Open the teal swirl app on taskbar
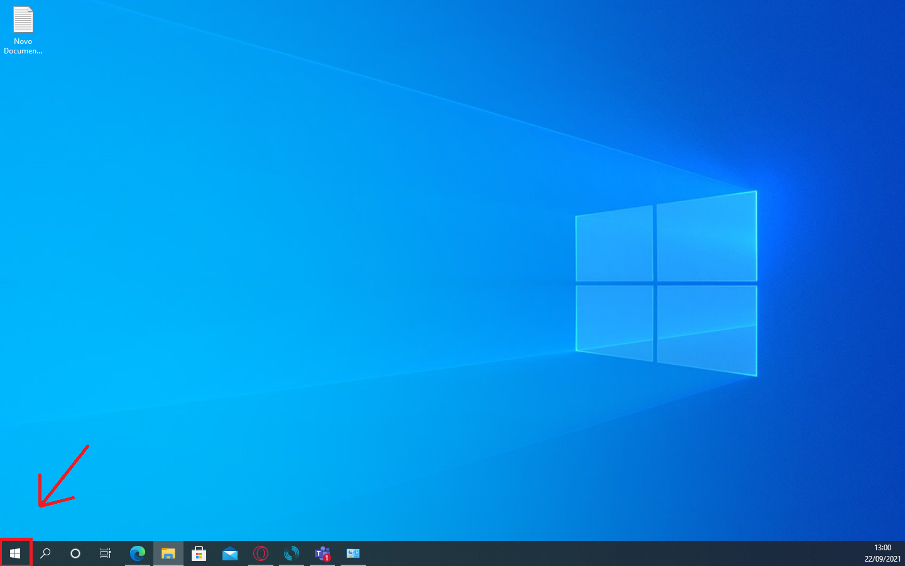This screenshot has width=905, height=566. [x=292, y=553]
